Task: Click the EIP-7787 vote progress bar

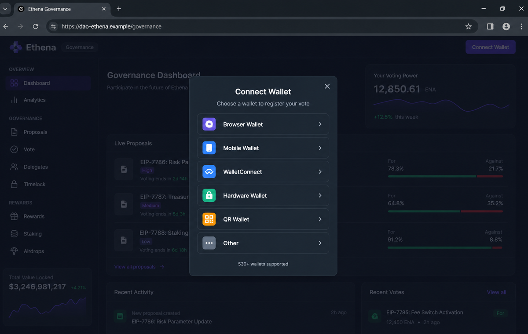Action: (445, 211)
